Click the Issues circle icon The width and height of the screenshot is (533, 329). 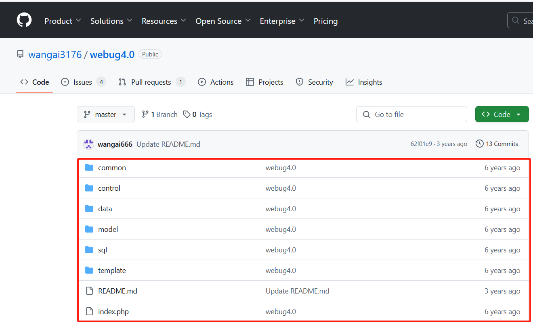65,82
